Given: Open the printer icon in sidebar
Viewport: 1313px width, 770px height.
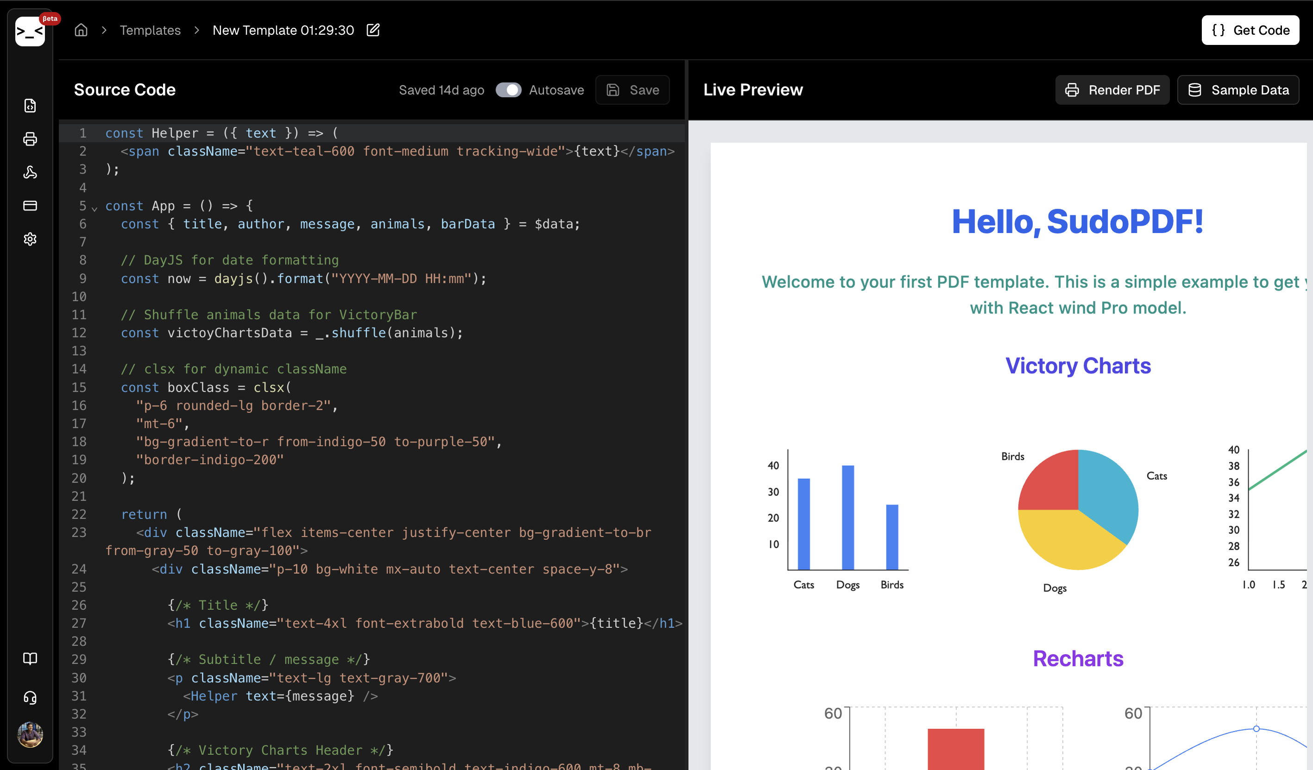Looking at the screenshot, I should pos(30,139).
